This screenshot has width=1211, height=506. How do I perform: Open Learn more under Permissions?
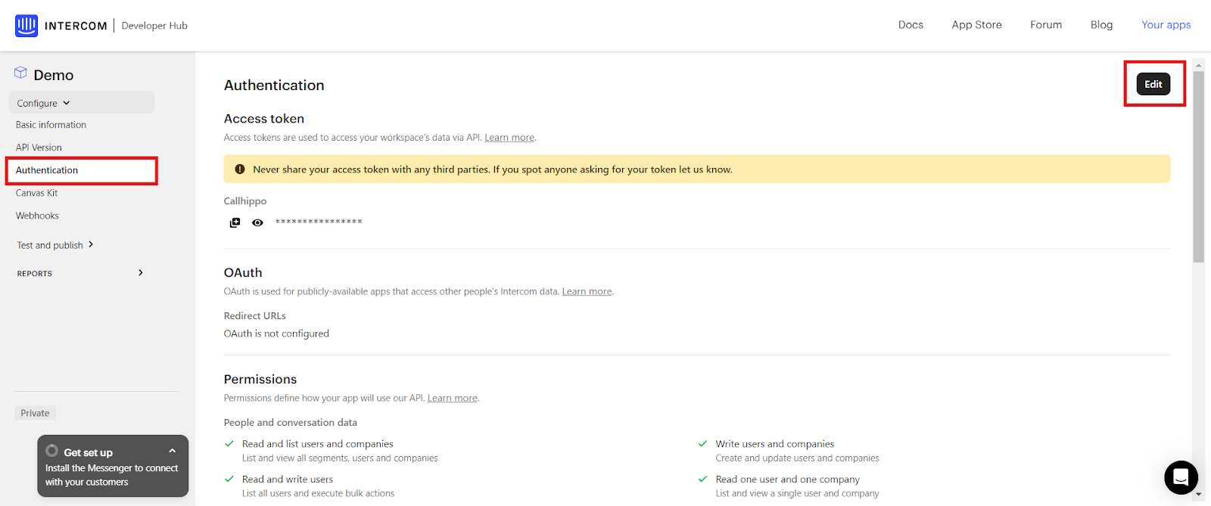[x=453, y=398]
